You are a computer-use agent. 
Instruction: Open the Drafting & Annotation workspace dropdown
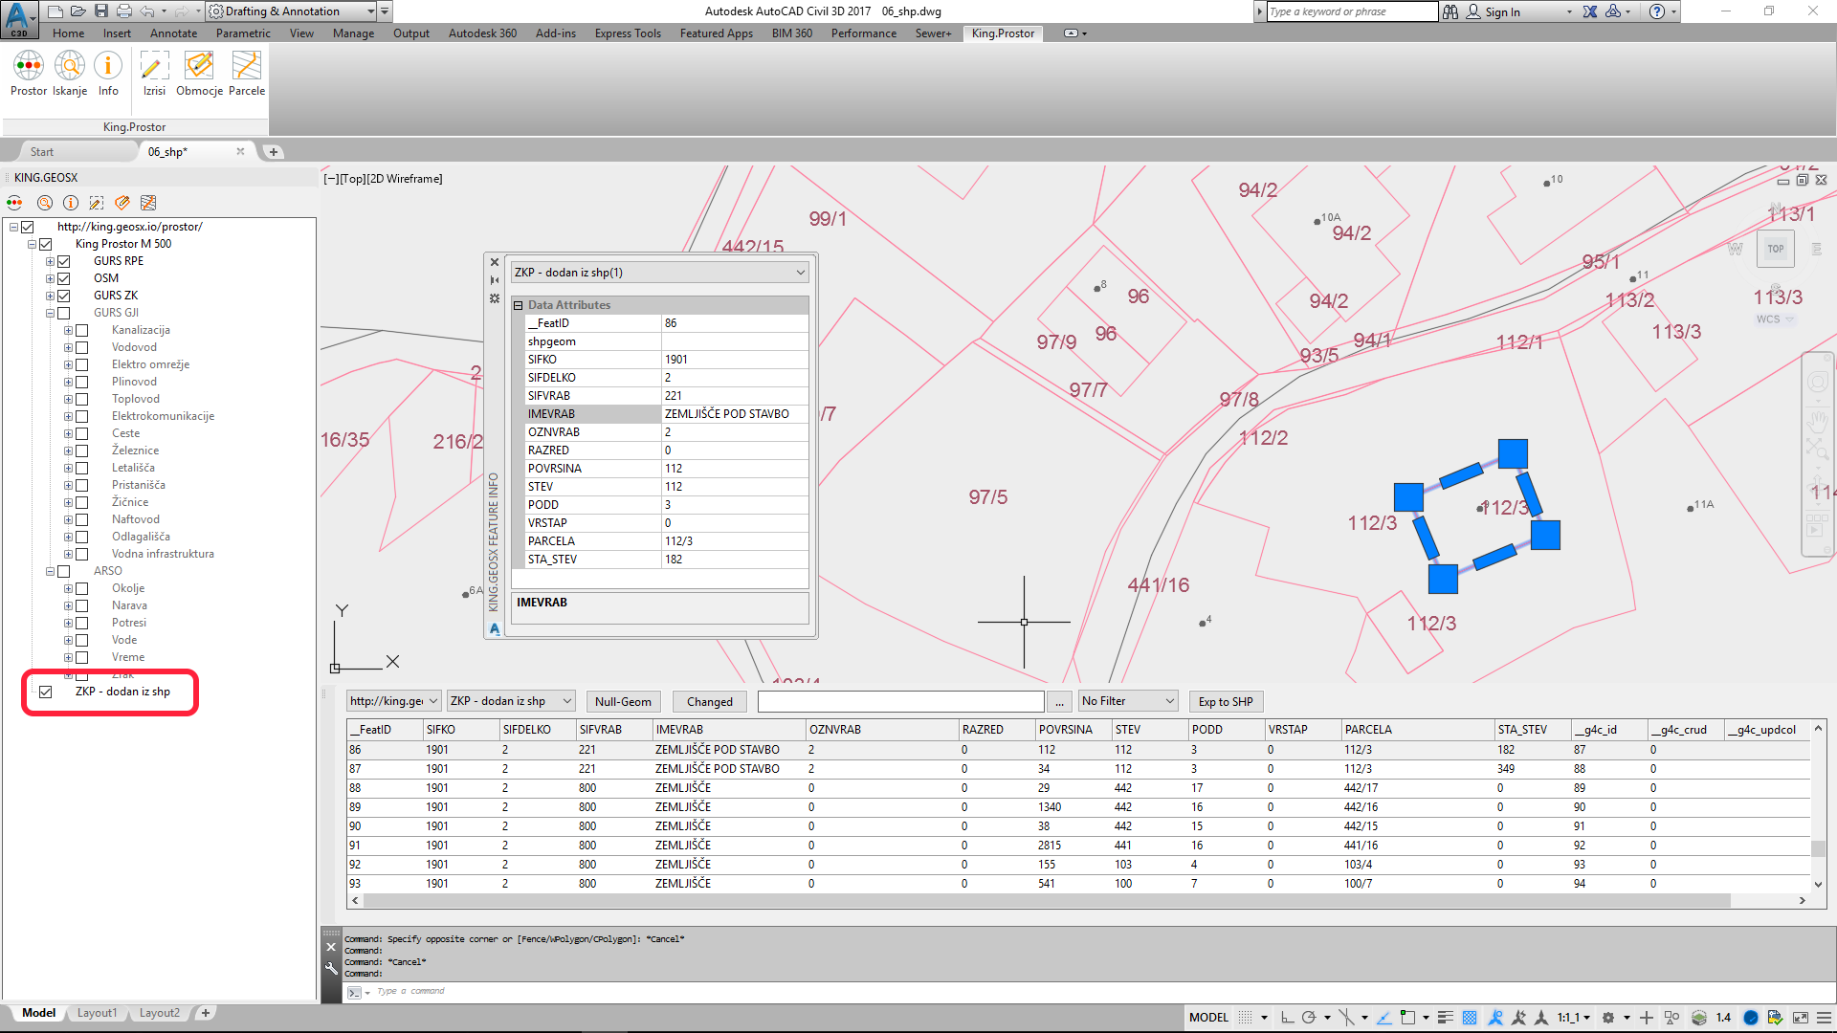pyautogui.click(x=292, y=11)
